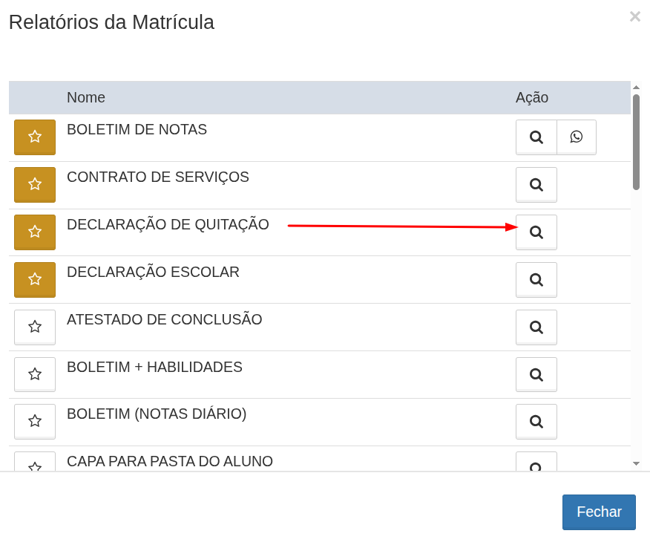650x545 pixels.
Task: Close the Relatórios da Matrícula dialog
Action: pos(635,17)
